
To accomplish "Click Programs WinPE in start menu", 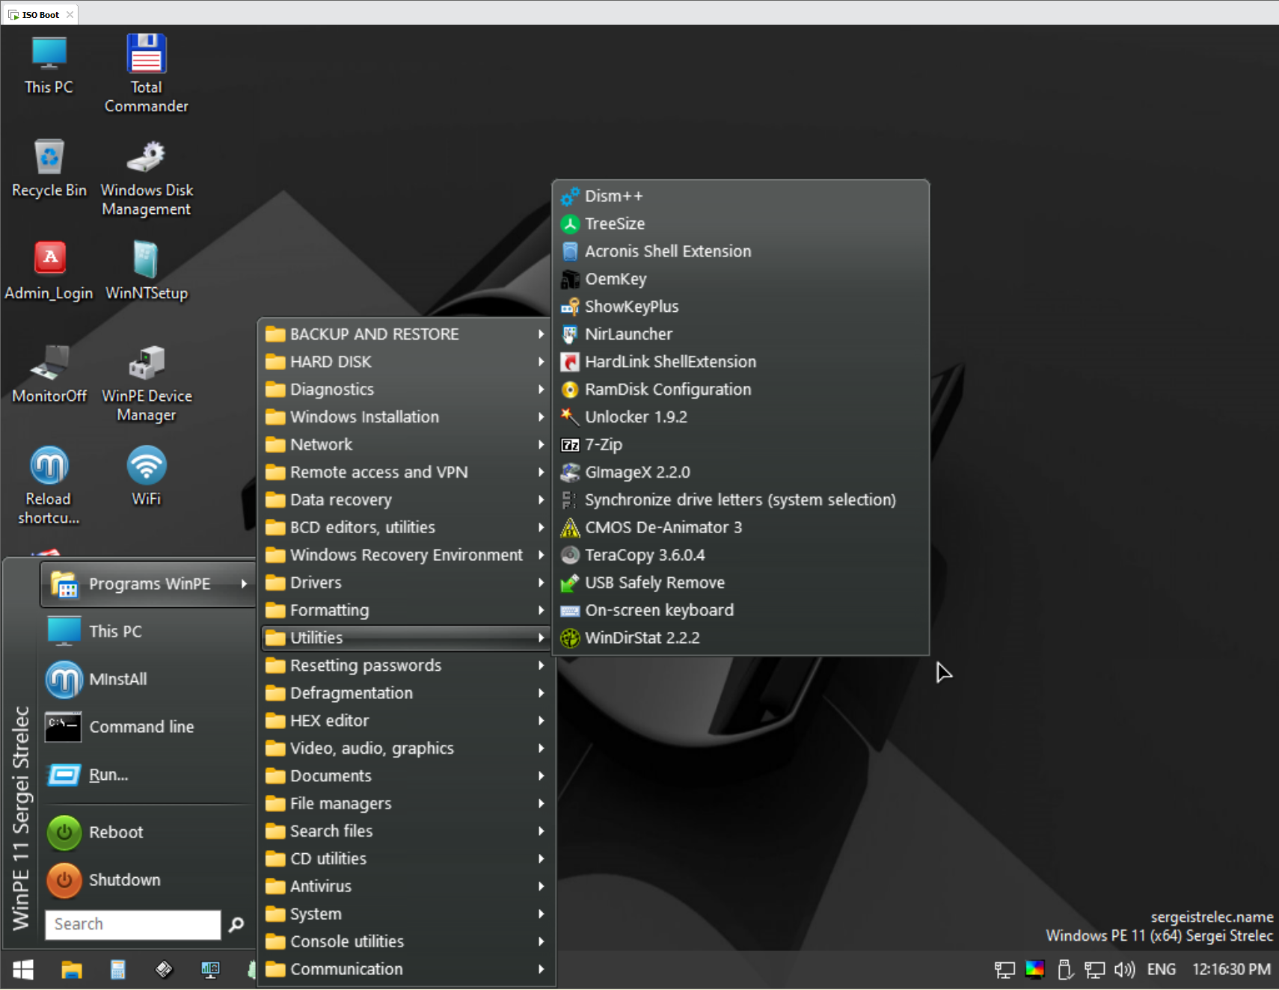I will coord(148,584).
